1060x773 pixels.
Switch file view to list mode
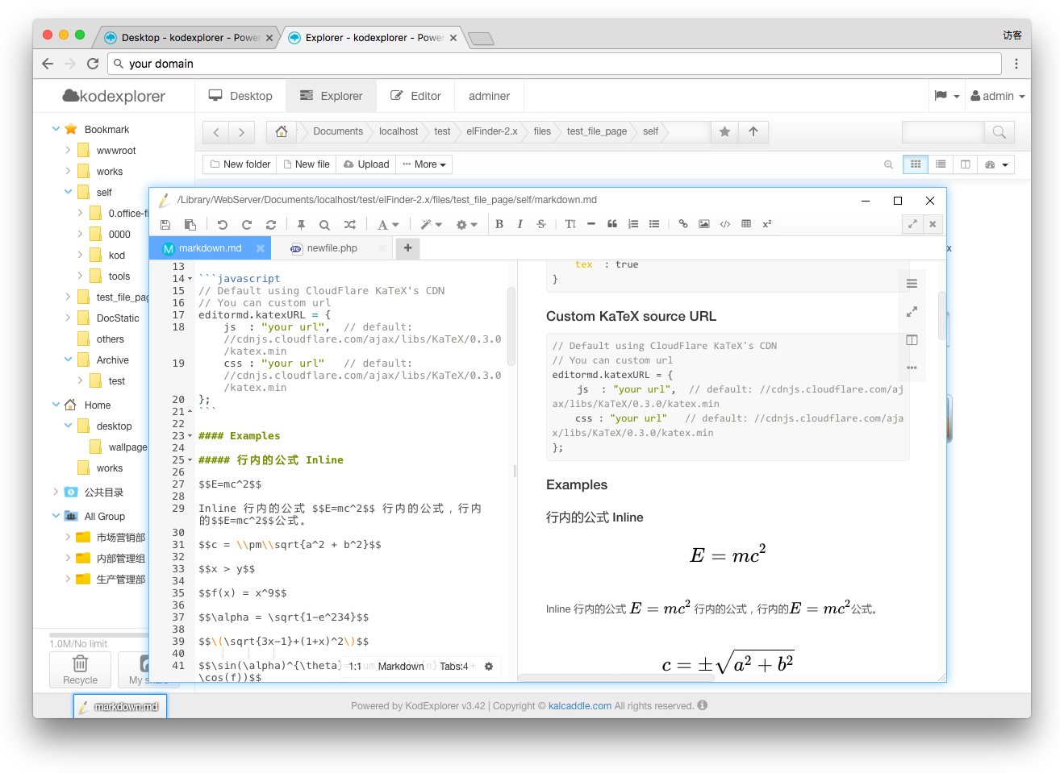point(941,164)
